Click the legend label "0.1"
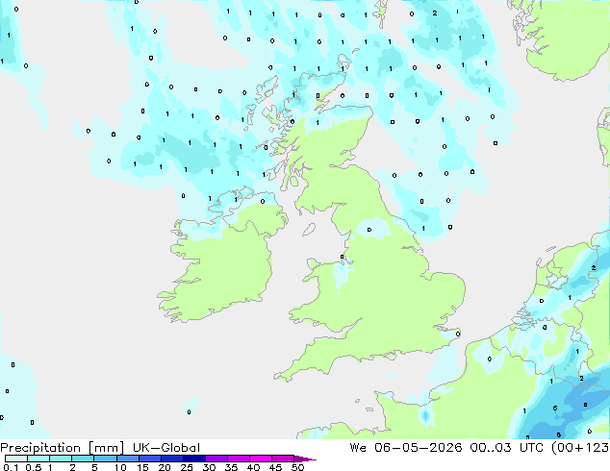610x471 pixels. click(11, 467)
